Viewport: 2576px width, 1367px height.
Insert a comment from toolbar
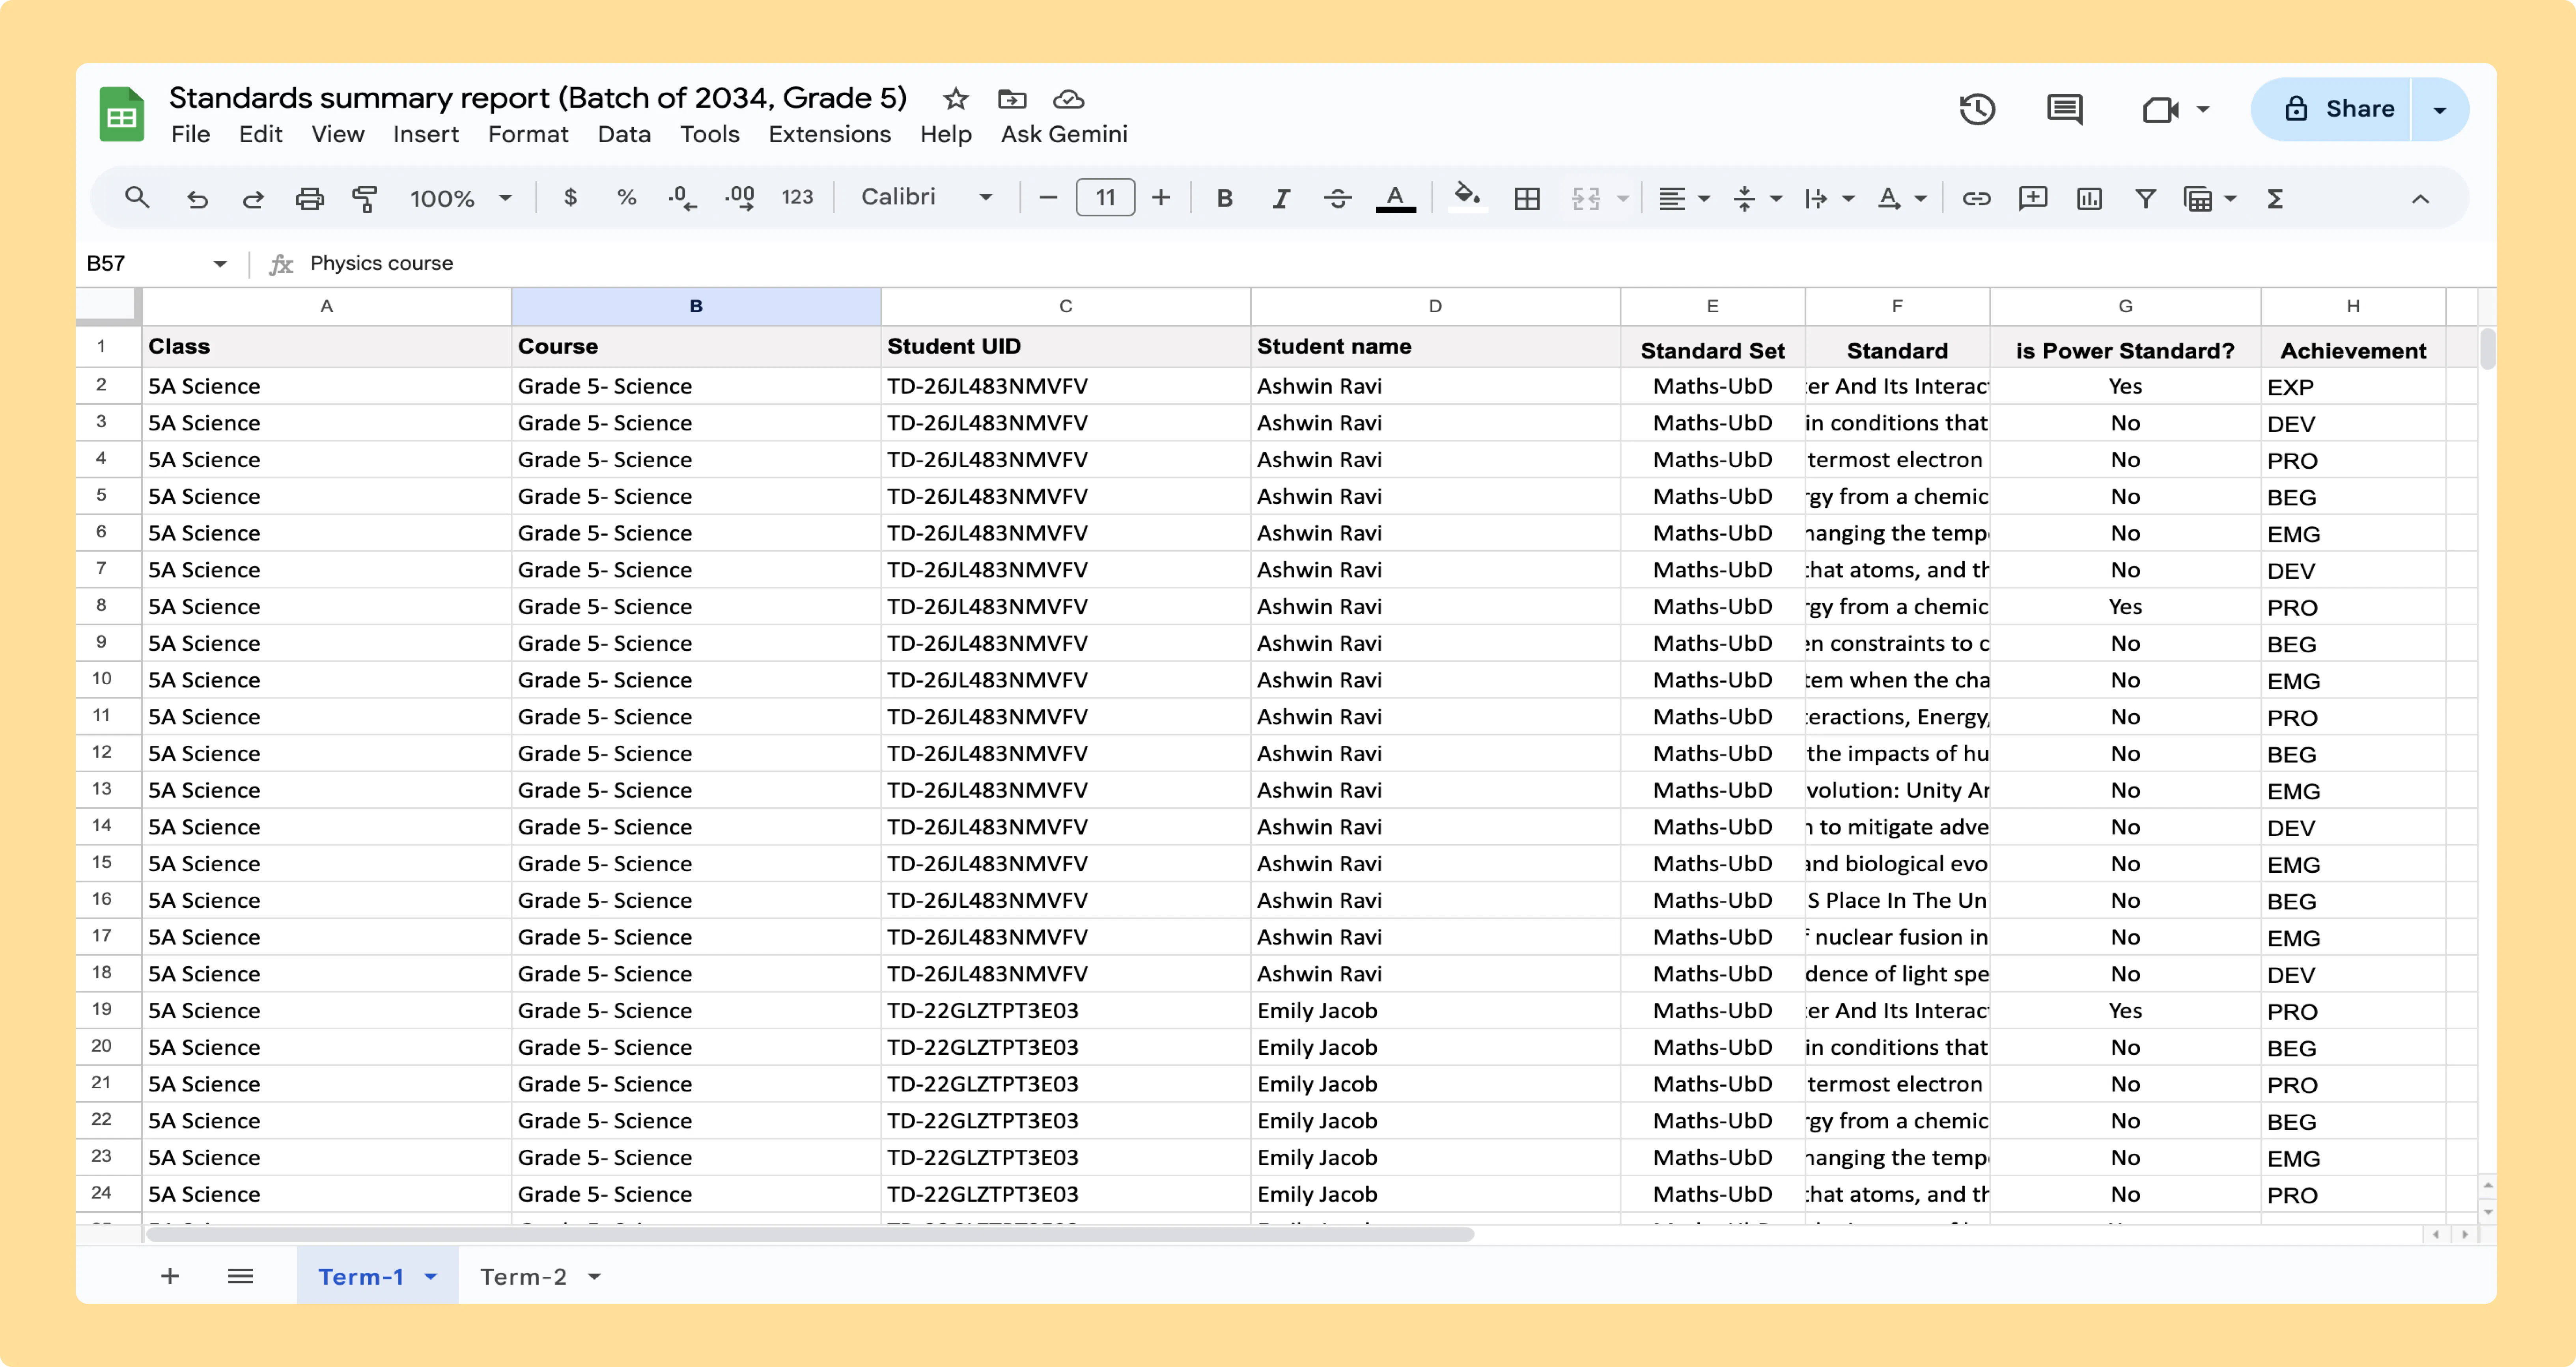tap(2033, 198)
